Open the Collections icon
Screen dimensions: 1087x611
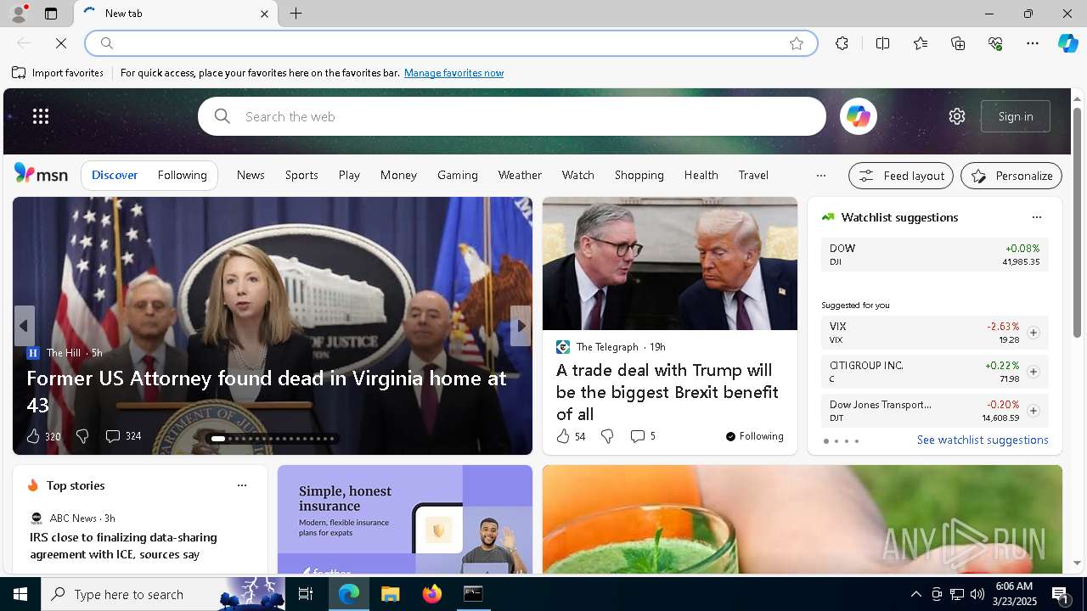pos(958,43)
